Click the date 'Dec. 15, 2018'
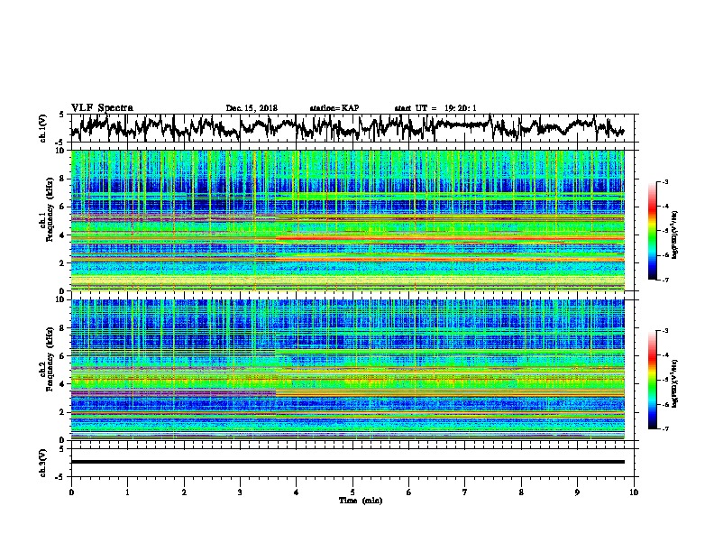Image resolution: width=714 pixels, height=552 pixels. (252, 108)
